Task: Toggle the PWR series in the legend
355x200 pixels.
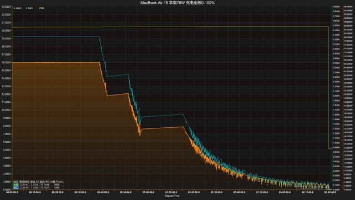Action: (41, 8)
